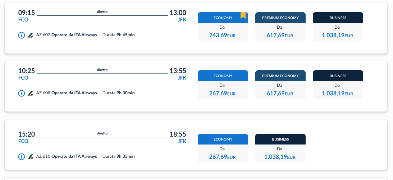The image size is (393, 180).
Task: Click ITA Airways logo beside AZ 608
Action: [31, 93]
